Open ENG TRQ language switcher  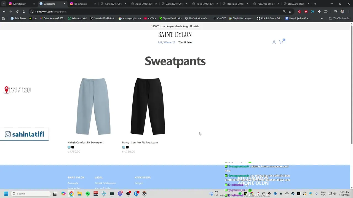323,194
